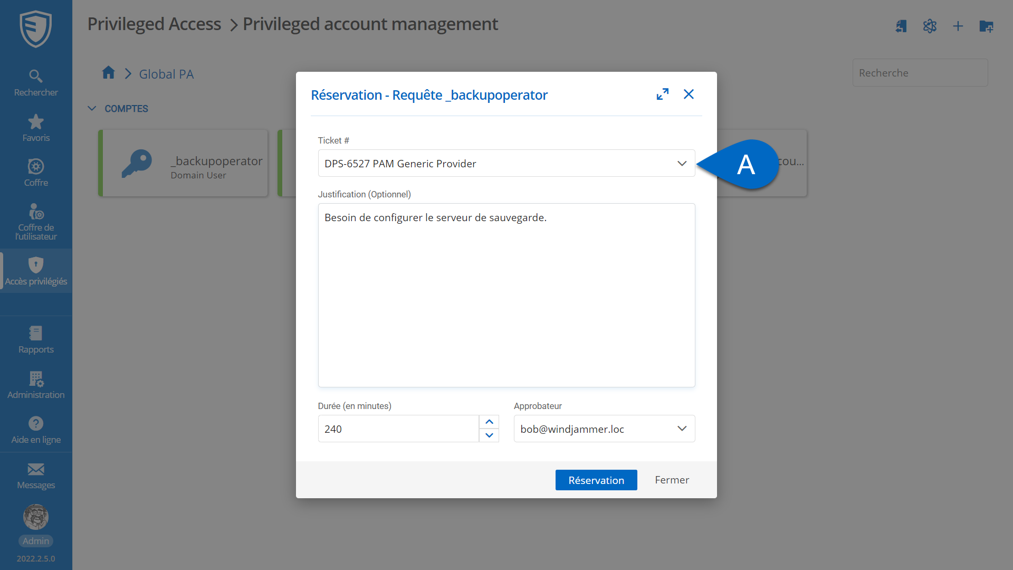The image size is (1013, 570).
Task: Click the add folder icon in the top bar
Action: pyautogui.click(x=986, y=26)
